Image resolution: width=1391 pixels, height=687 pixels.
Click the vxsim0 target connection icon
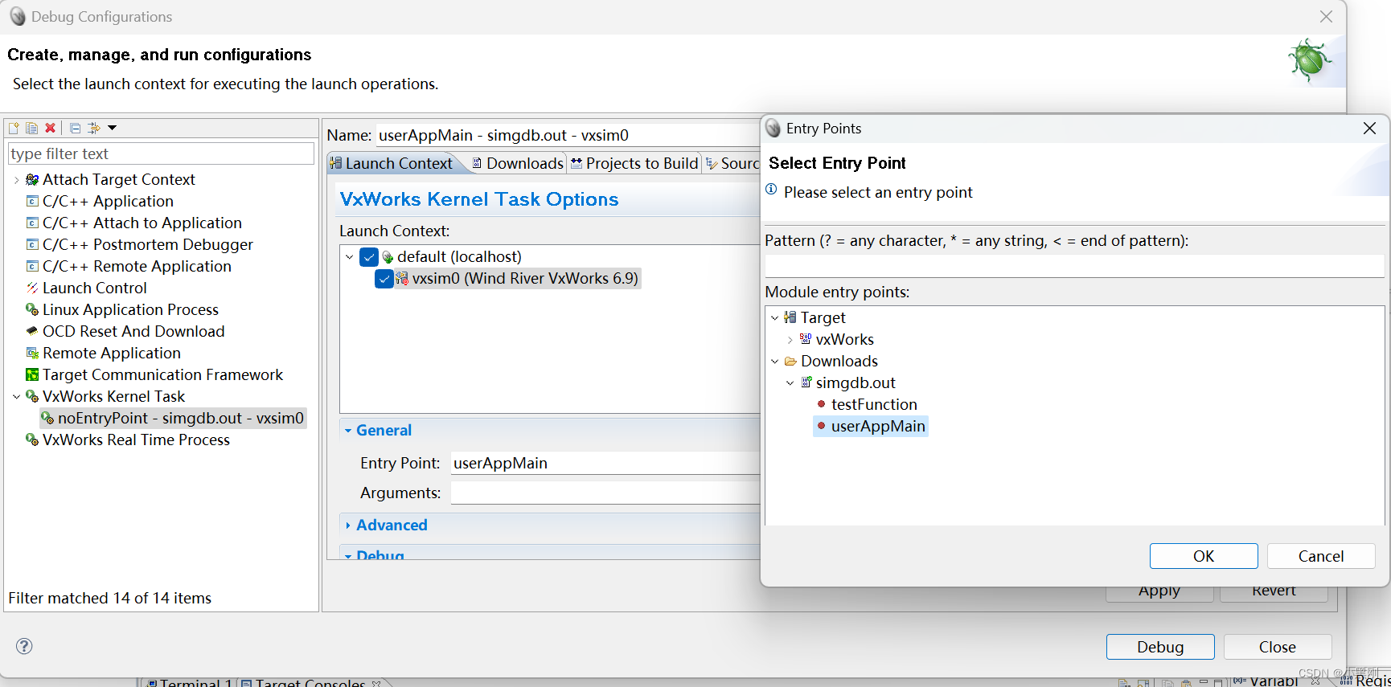click(x=402, y=279)
